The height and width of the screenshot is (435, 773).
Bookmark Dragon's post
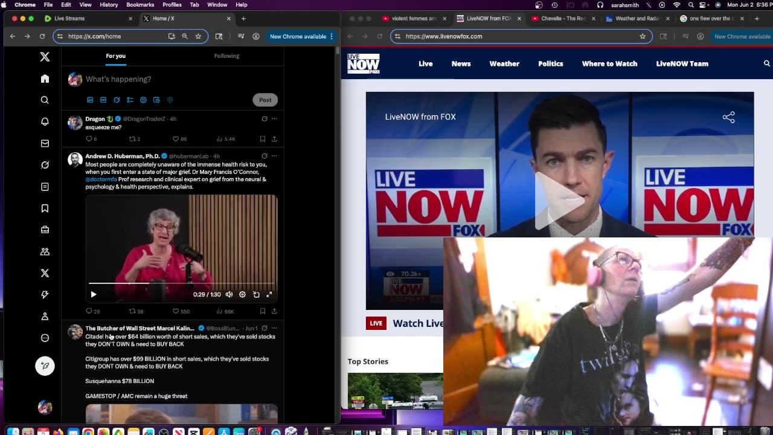(x=263, y=139)
